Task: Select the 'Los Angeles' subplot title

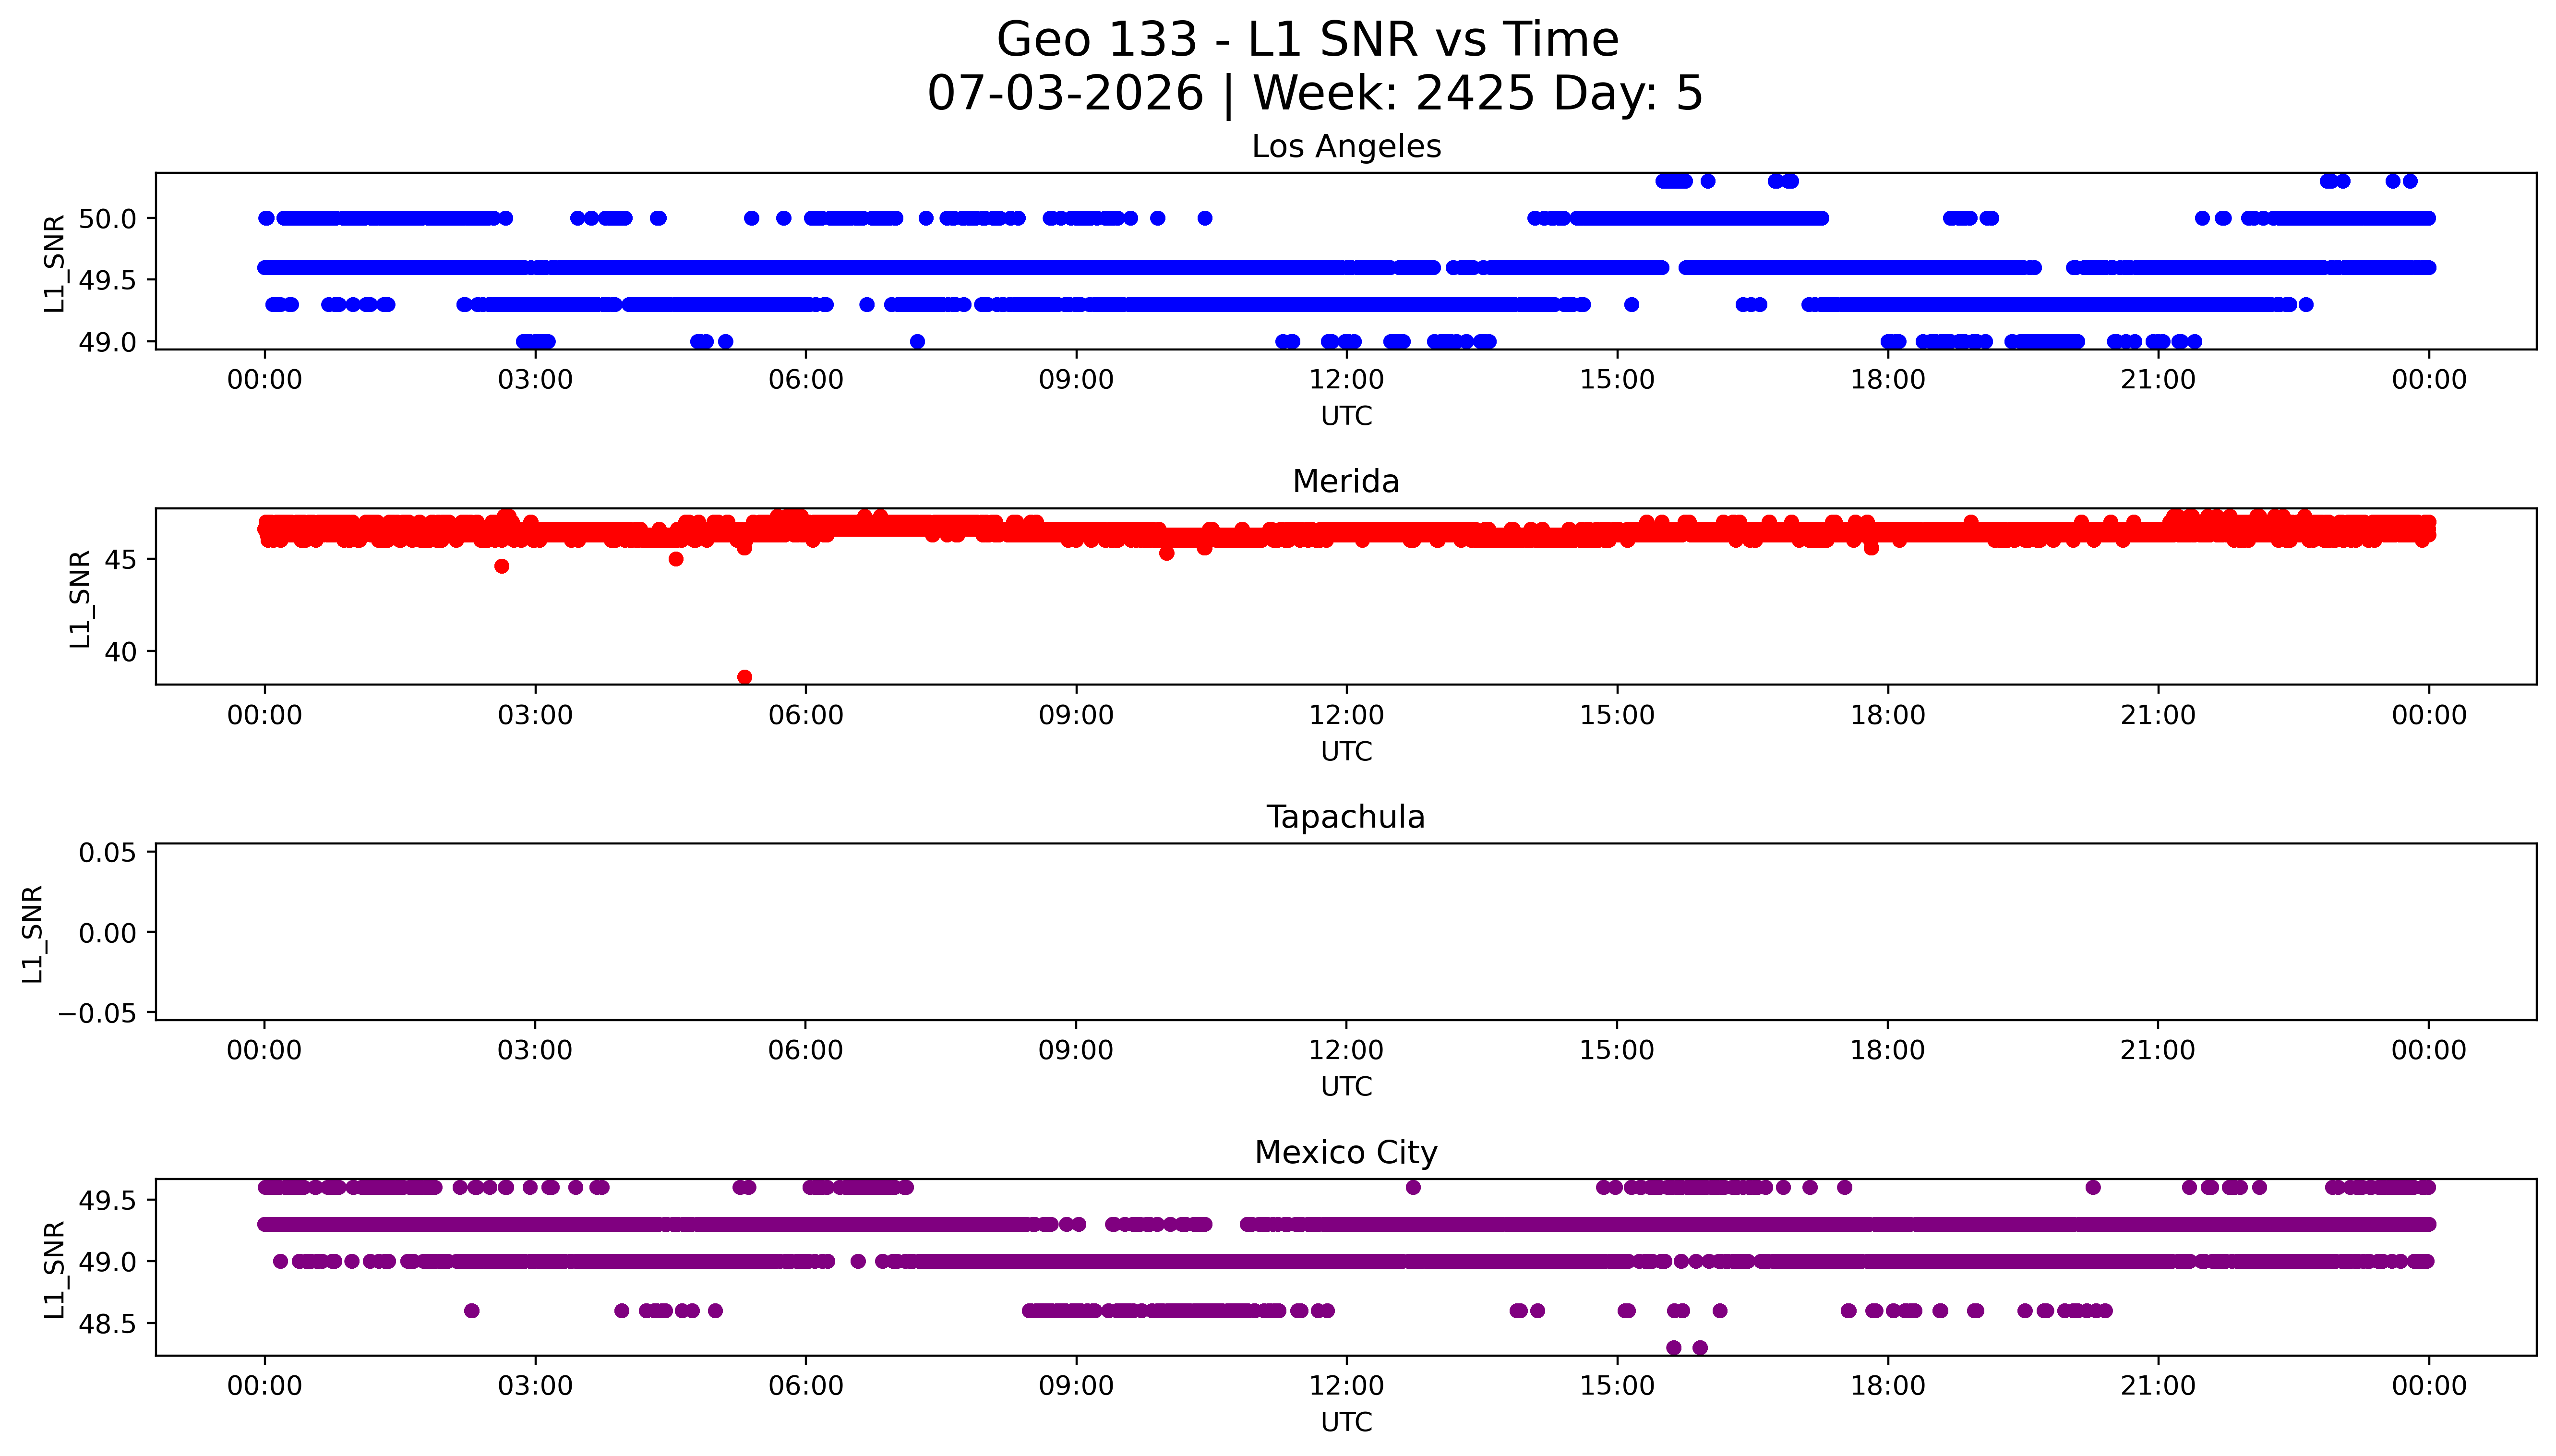Action: (1345, 146)
